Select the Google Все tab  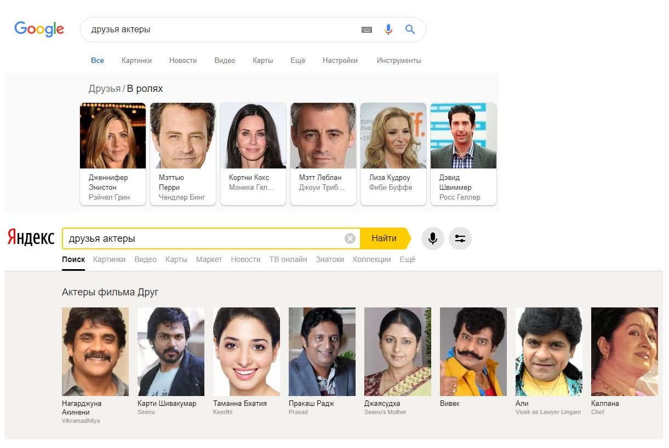[98, 61]
